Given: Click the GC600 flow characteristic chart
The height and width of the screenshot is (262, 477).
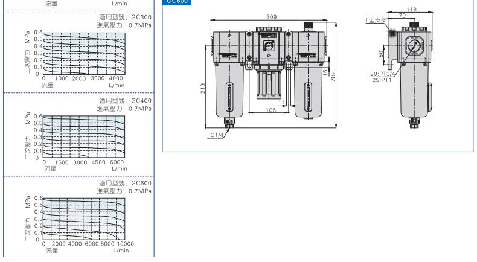Looking at the screenshot, I should (x=84, y=219).
